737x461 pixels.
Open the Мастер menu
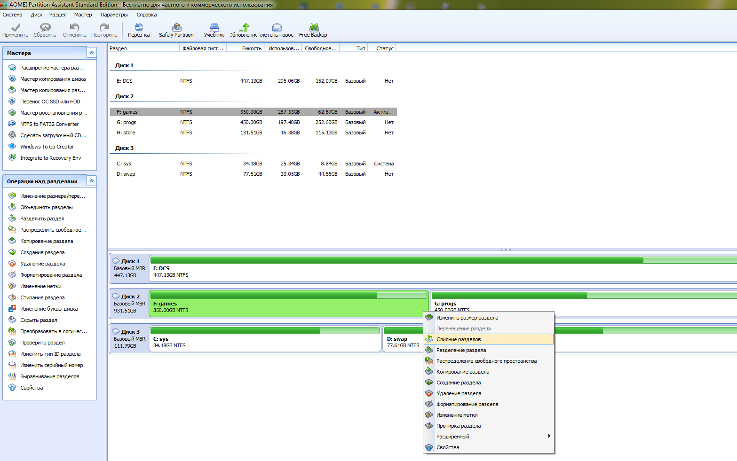tap(83, 15)
